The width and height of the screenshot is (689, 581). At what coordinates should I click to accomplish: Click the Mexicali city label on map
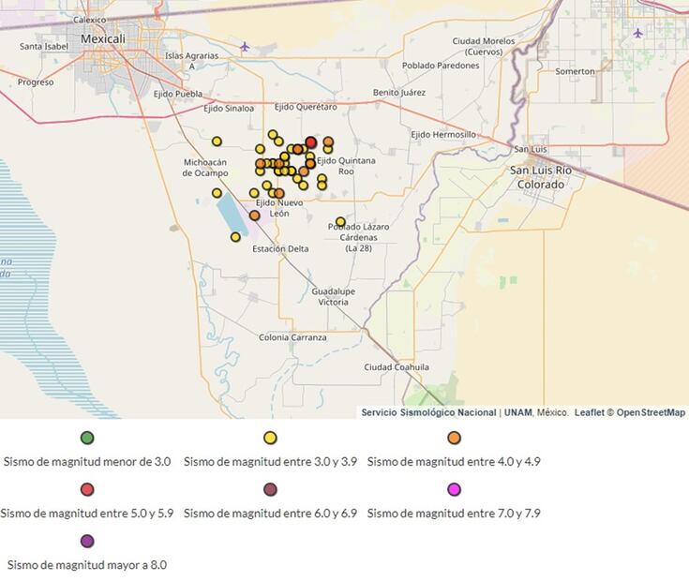[x=103, y=39]
